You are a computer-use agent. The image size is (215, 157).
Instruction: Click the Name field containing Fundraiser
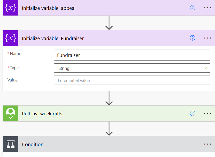click(132, 55)
